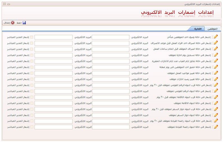The height and width of the screenshot is (142, 223).
Task: Tick the enable checkbox beside holiday attendance label
Action: [213, 67]
